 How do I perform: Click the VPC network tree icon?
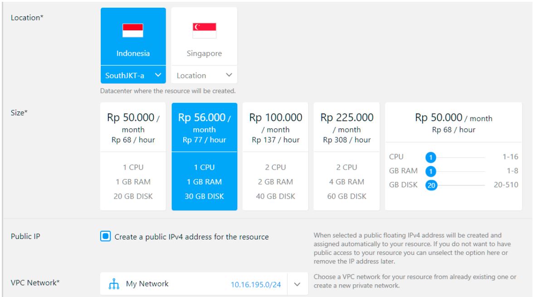point(114,284)
